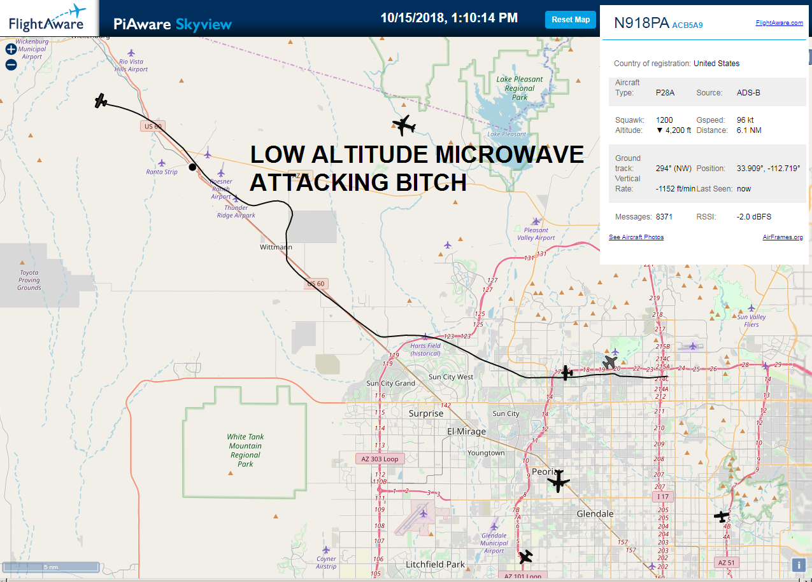812x582 pixels.
Task: Open the FlightAware.com link
Action: (779, 23)
